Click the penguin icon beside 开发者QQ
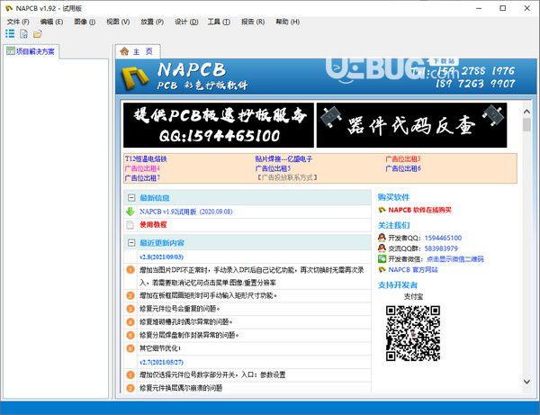This screenshot has height=415, width=540. coord(382,238)
